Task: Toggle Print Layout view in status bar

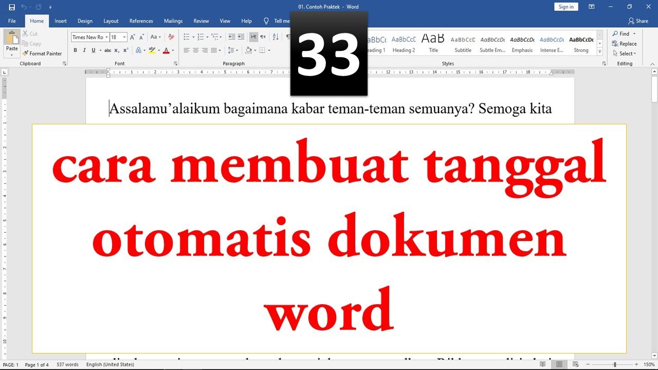Action: pyautogui.click(x=559, y=365)
